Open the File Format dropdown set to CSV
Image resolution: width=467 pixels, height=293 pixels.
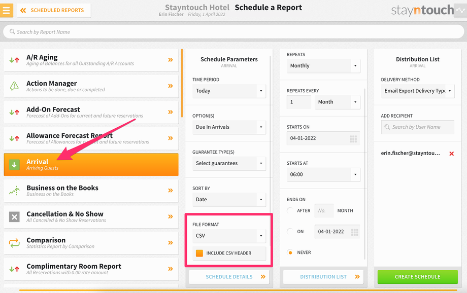[x=229, y=236]
